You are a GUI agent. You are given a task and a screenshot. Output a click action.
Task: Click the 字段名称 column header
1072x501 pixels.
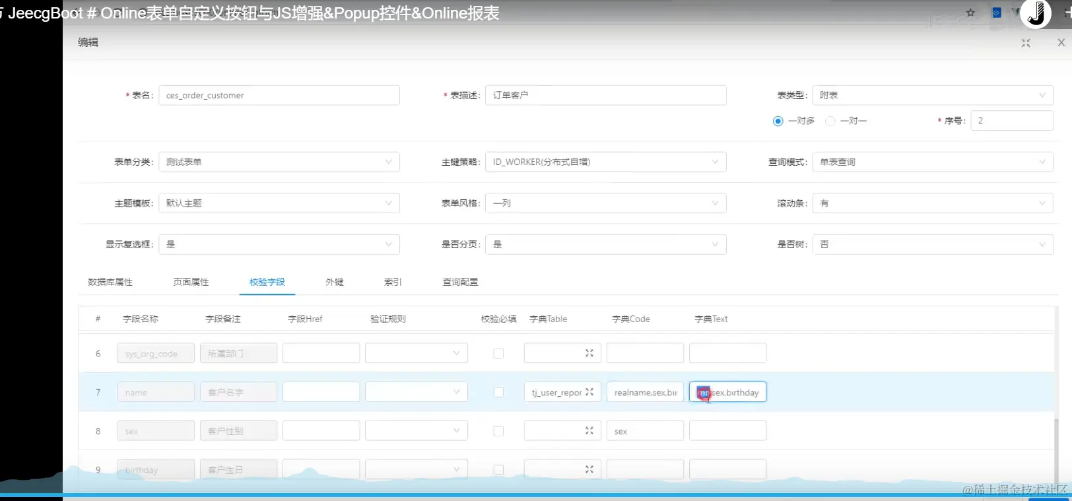[141, 319]
